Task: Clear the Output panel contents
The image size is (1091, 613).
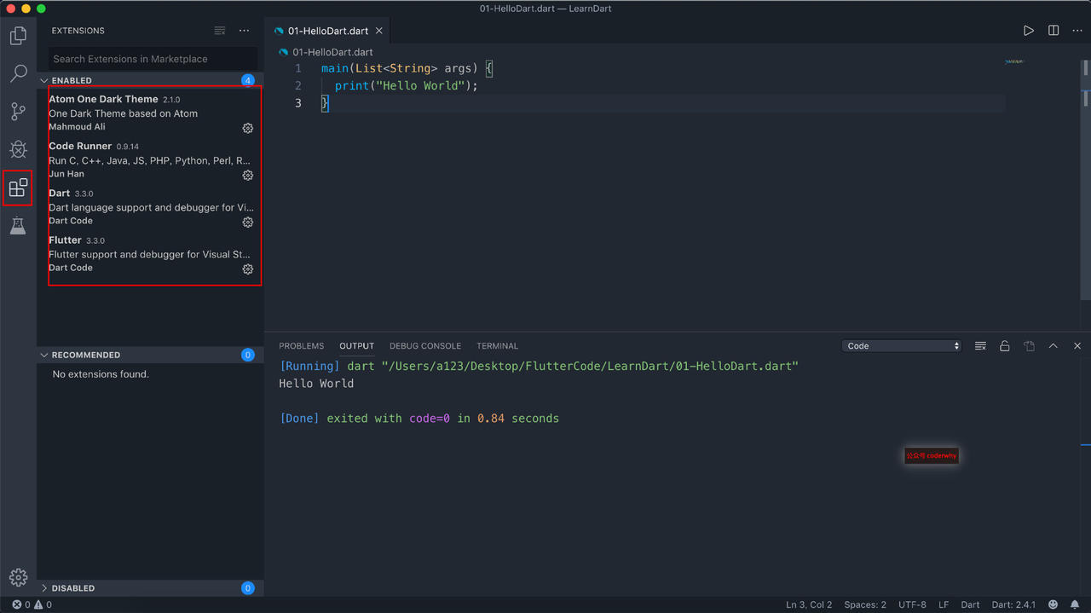Action: click(980, 346)
